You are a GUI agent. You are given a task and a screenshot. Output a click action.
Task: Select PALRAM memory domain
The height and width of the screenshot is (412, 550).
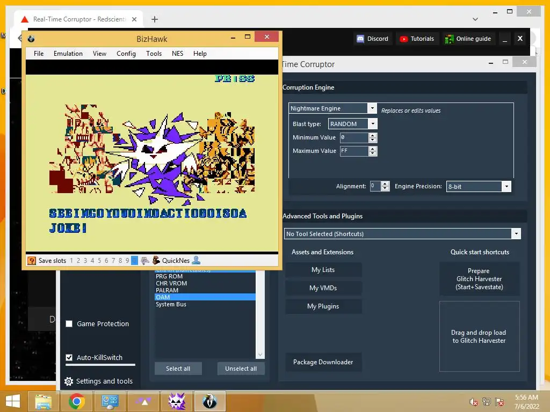pos(205,290)
